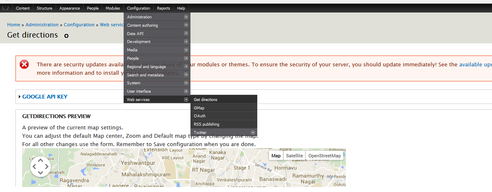Open the Configuration admin menu
The image size is (492, 192).
click(138, 8)
